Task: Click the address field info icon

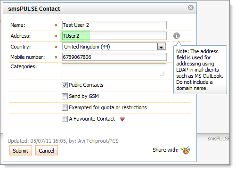Action: click(x=177, y=36)
